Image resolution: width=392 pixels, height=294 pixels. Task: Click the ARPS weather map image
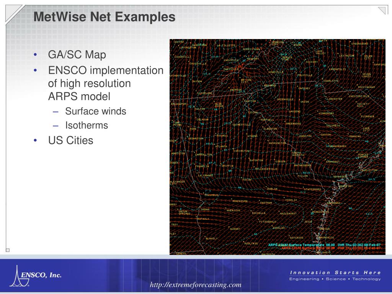(x=278, y=147)
